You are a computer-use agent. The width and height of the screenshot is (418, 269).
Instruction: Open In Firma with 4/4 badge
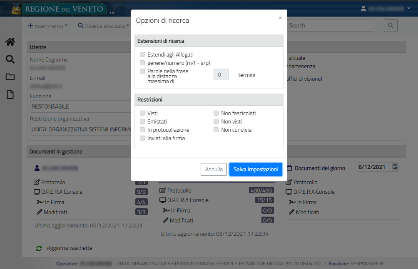(51, 202)
